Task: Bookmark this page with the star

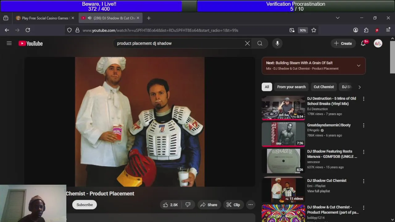Action: [x=314, y=30]
